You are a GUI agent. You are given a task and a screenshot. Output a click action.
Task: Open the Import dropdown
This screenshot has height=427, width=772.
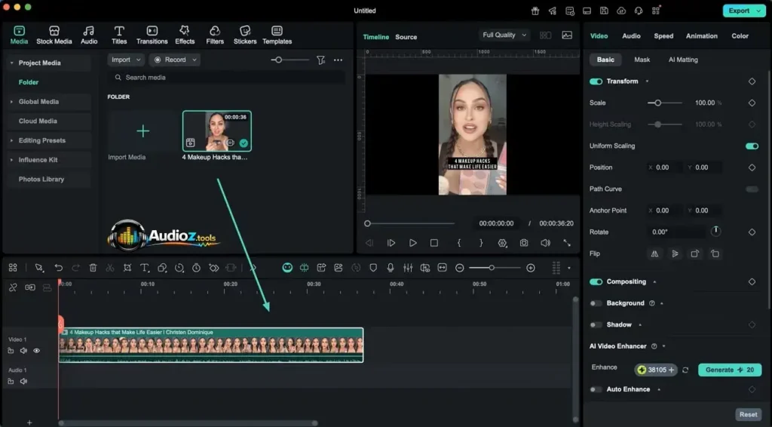[x=126, y=60]
